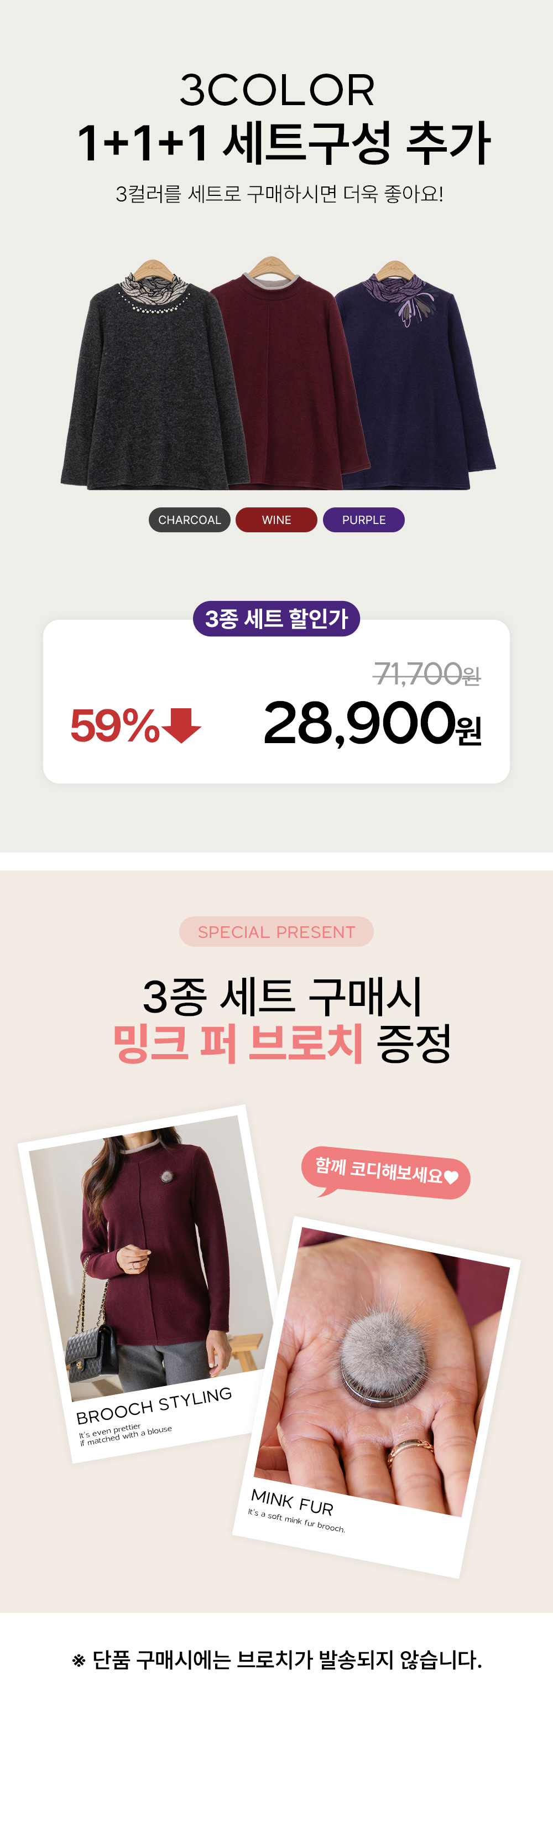Click the SPECIAL PRESENT badge
The height and width of the screenshot is (1826, 553).
276,931
